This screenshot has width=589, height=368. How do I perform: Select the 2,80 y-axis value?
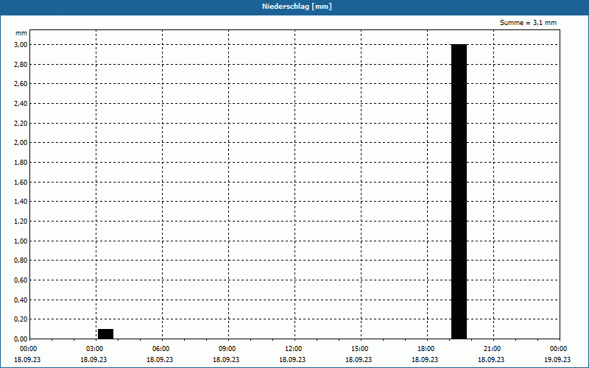21,64
